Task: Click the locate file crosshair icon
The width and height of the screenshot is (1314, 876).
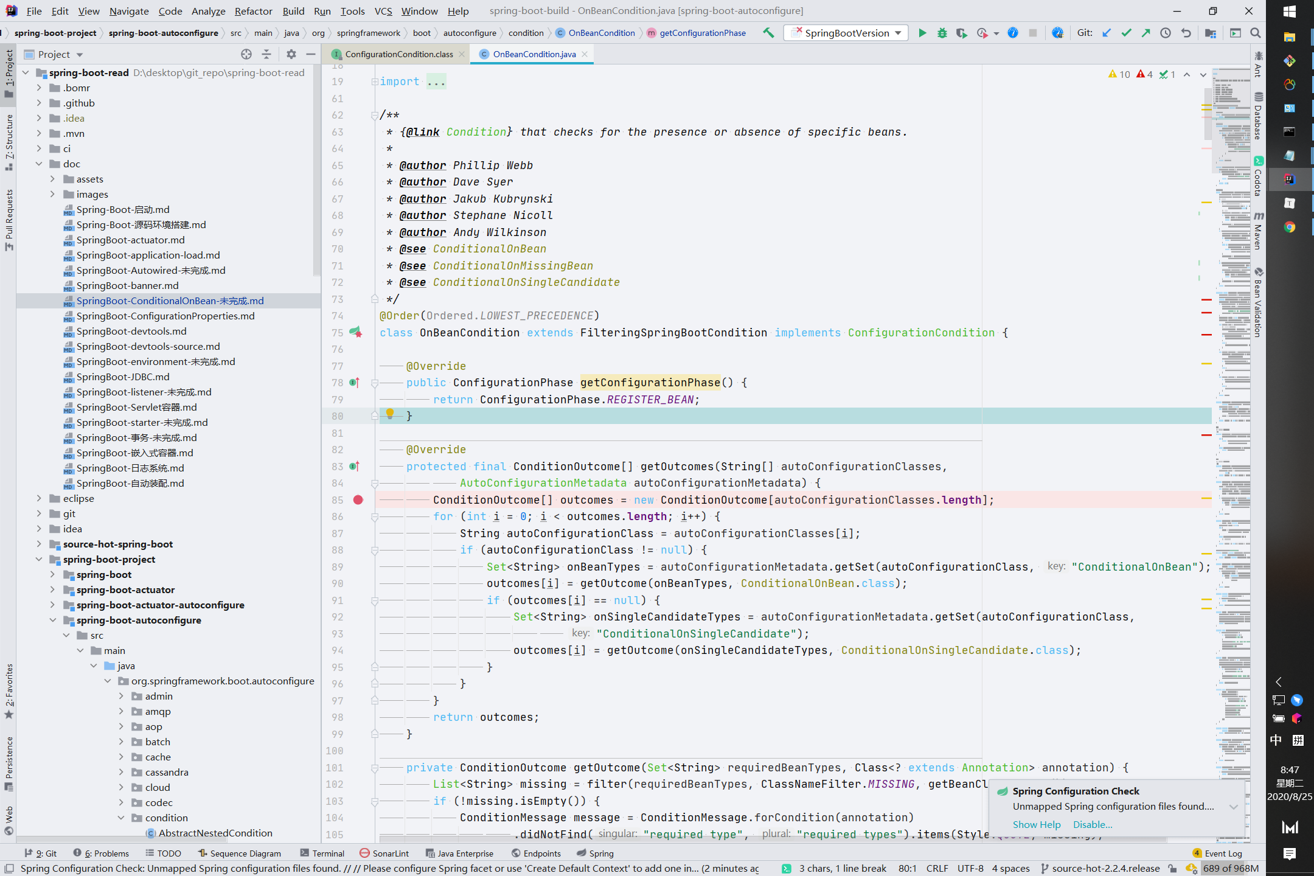Action: [x=246, y=54]
